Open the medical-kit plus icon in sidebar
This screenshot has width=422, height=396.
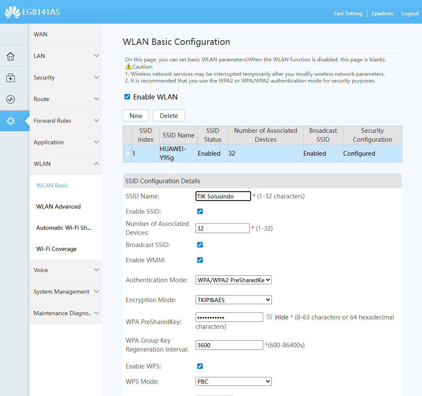coord(11,78)
